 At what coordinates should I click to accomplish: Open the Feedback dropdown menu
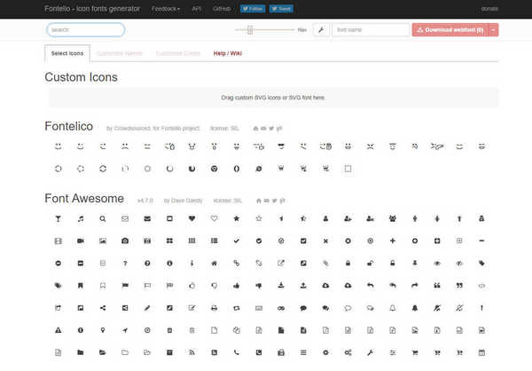(x=165, y=8)
